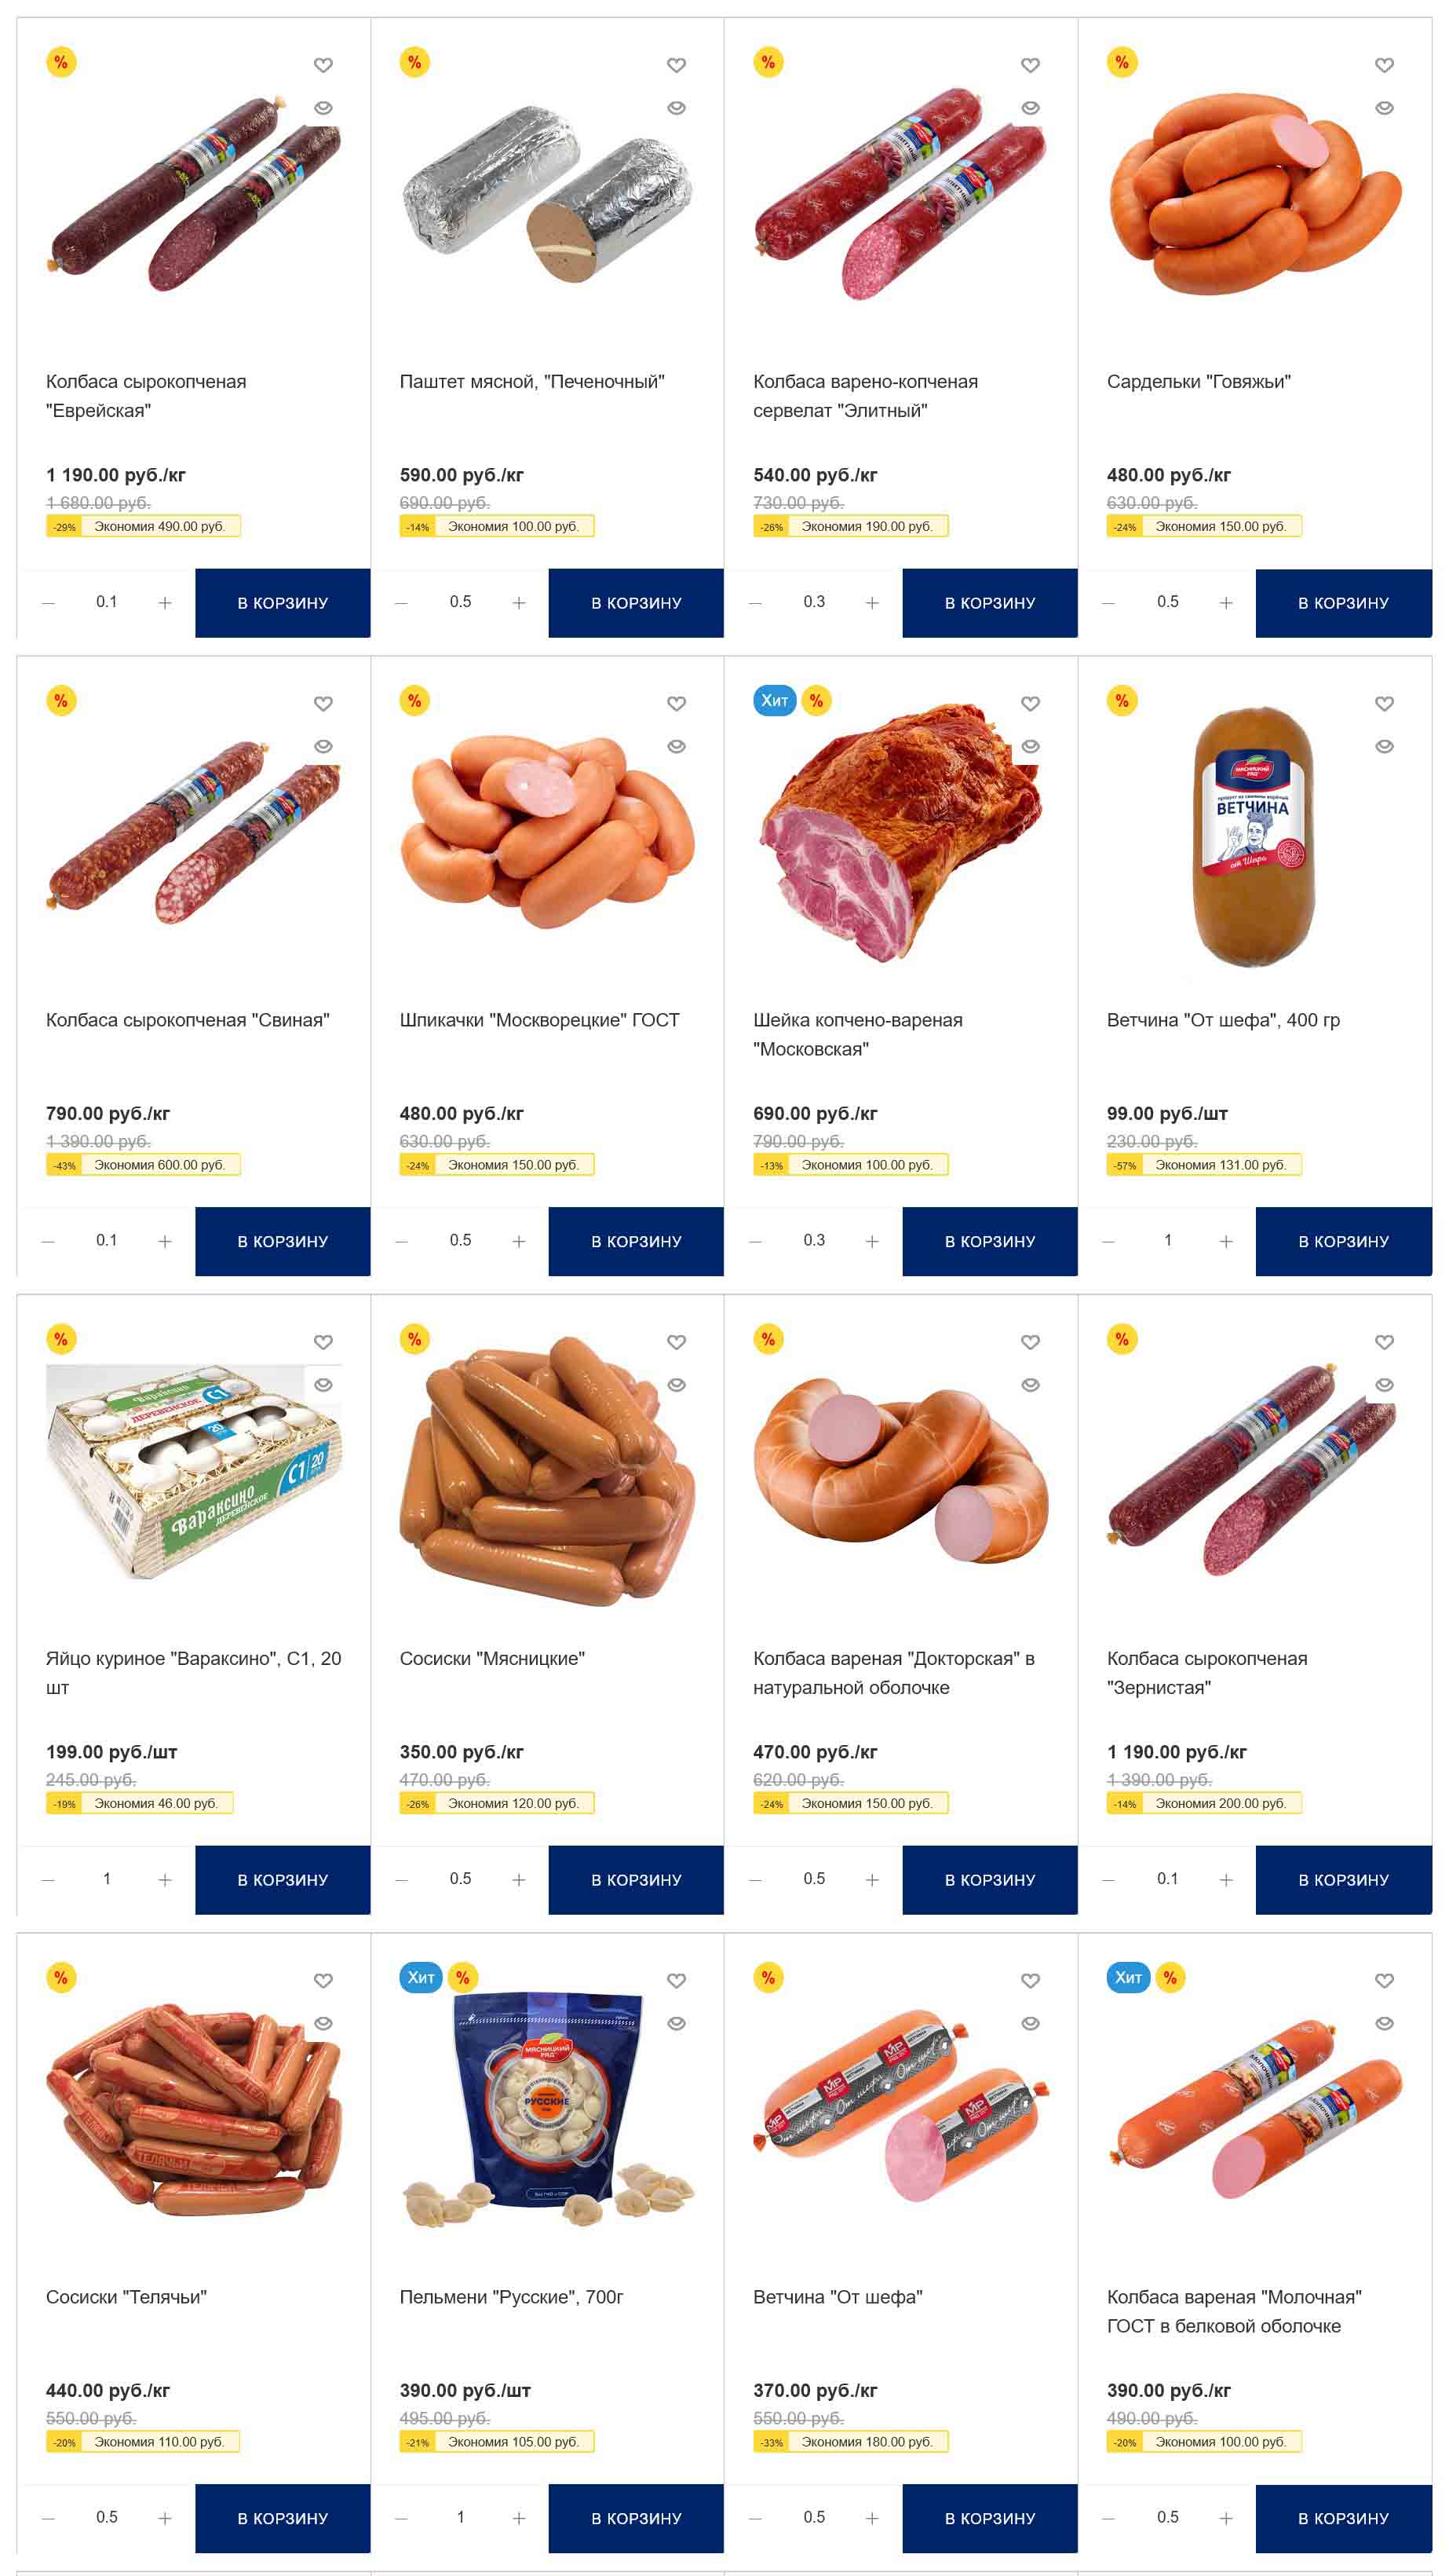Click heart icon on Яйцо "Вараксино" card
This screenshot has height=2576, width=1449.
323,1342
